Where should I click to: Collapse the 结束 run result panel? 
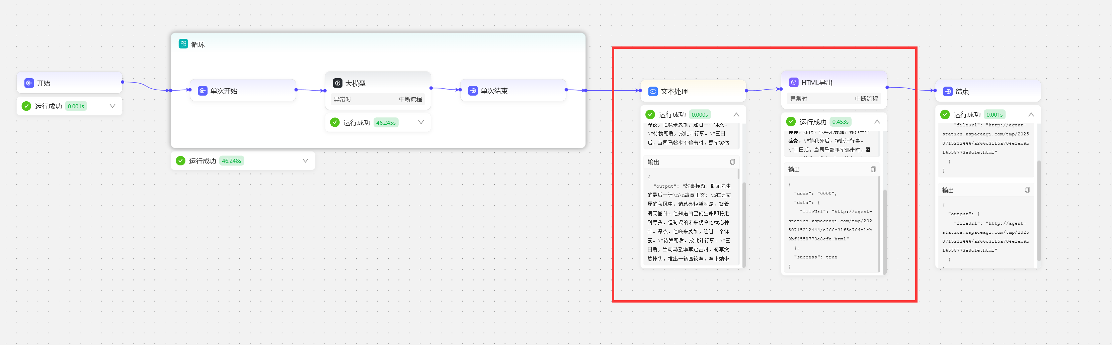pyautogui.click(x=1031, y=115)
